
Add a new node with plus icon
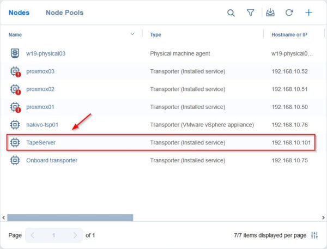308,13
